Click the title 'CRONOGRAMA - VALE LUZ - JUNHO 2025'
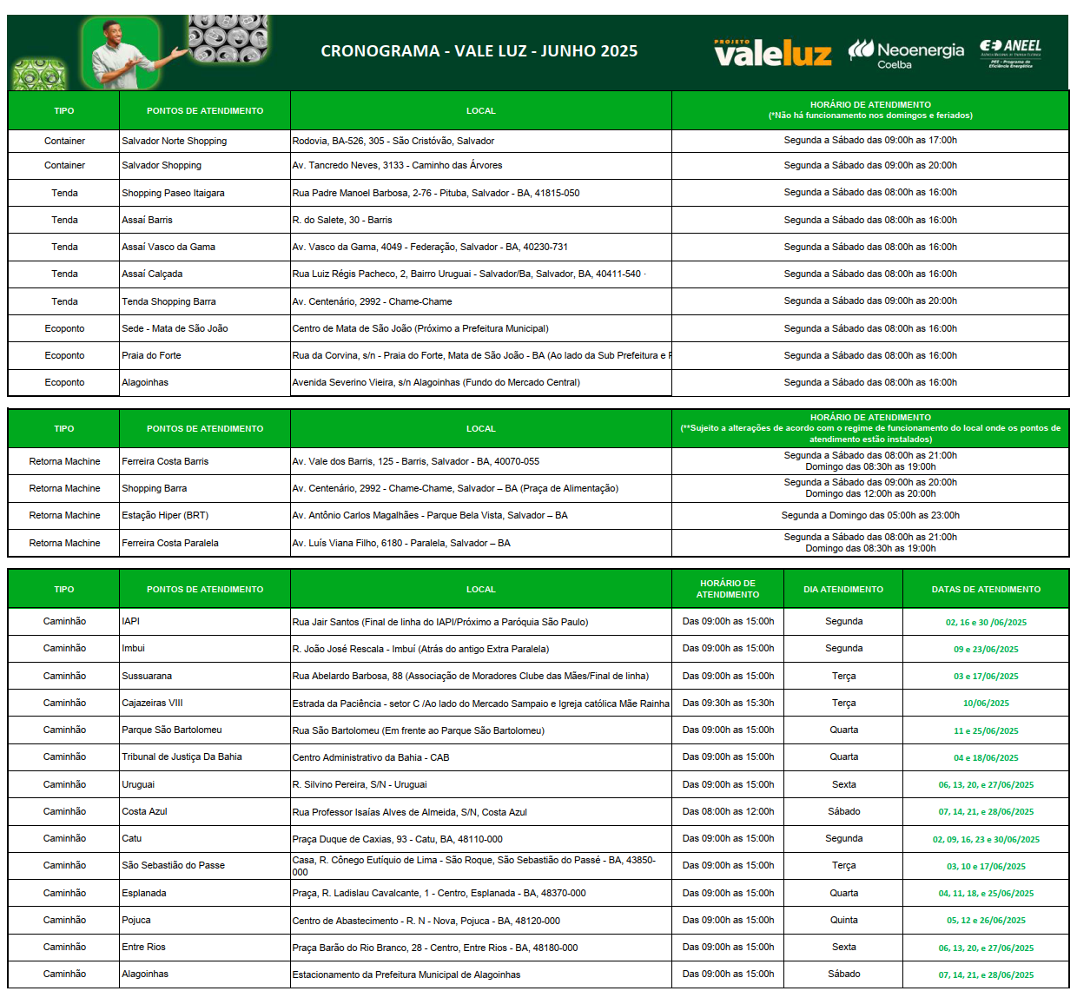Image resolution: width=1077 pixels, height=991 pixels. [x=479, y=51]
